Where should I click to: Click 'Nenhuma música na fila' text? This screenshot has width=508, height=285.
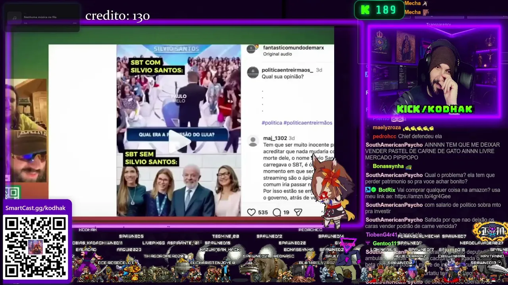coord(40,17)
